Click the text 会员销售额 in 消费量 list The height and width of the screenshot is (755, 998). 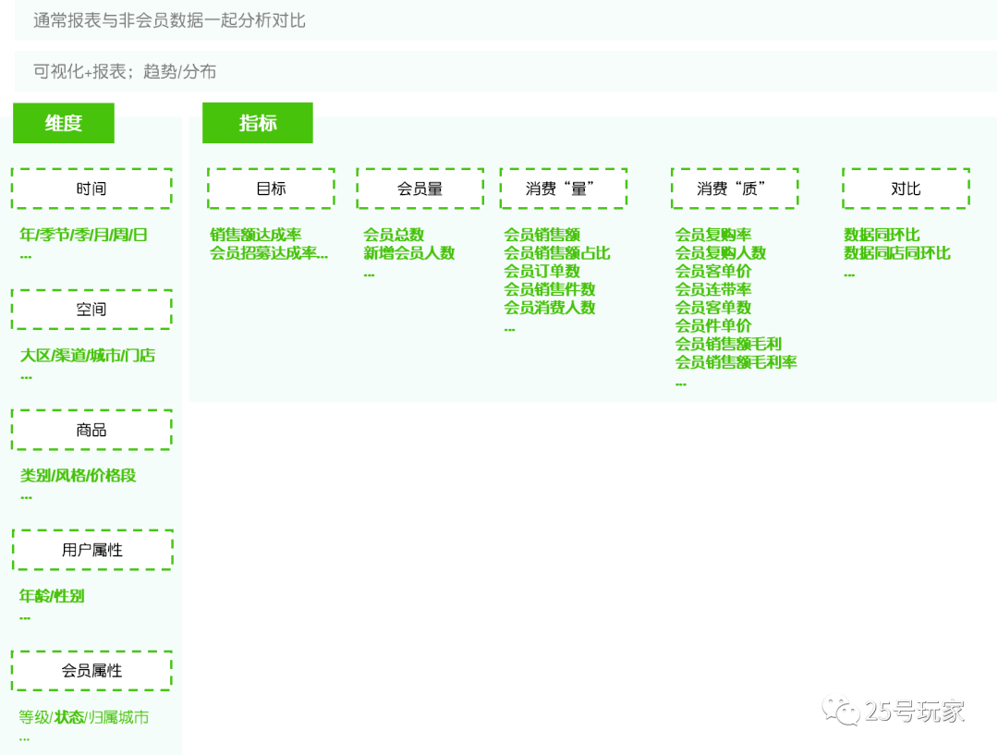542,235
